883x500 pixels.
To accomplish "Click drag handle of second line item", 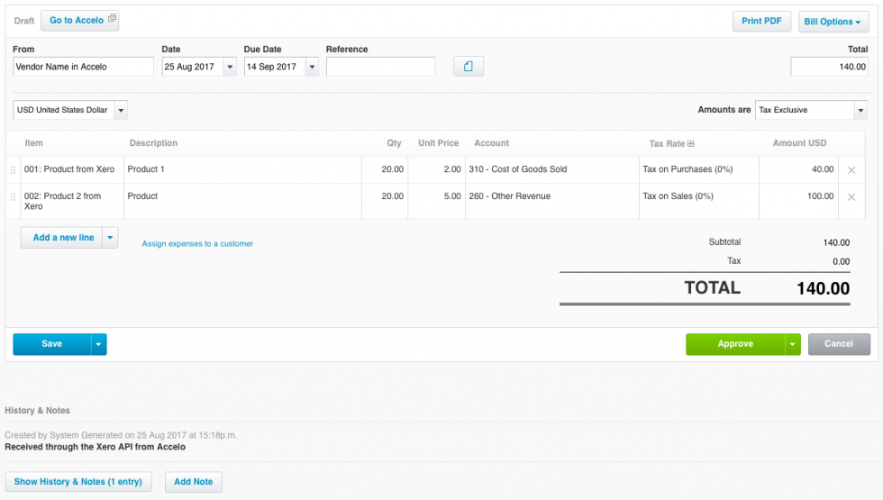I will point(13,197).
